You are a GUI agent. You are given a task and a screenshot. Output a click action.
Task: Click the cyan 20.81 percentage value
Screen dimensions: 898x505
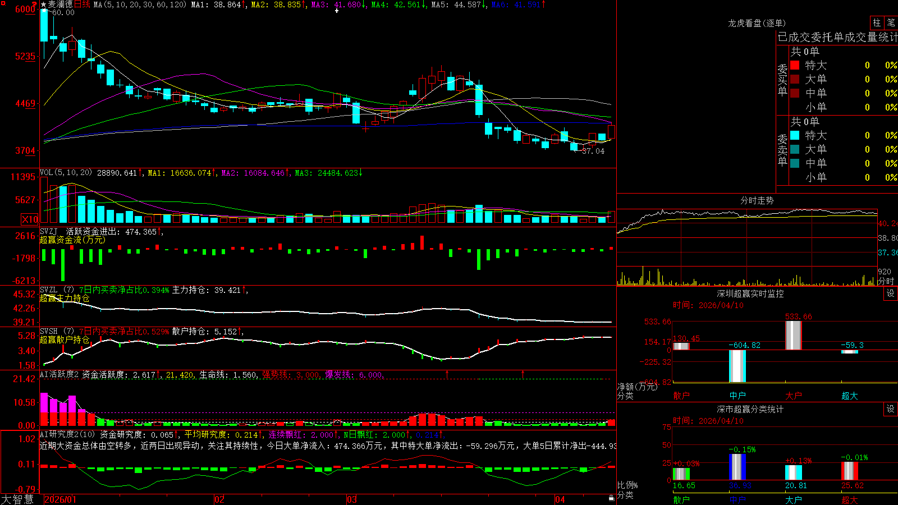coord(796,485)
